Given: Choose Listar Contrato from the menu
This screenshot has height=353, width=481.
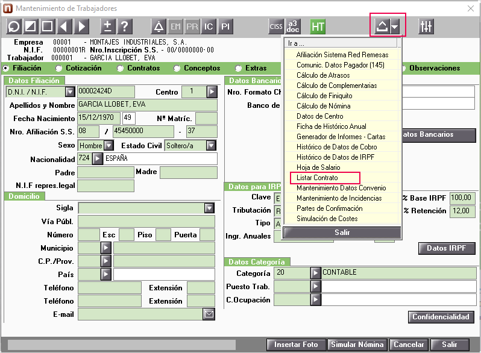Looking at the screenshot, I should click(x=317, y=178).
